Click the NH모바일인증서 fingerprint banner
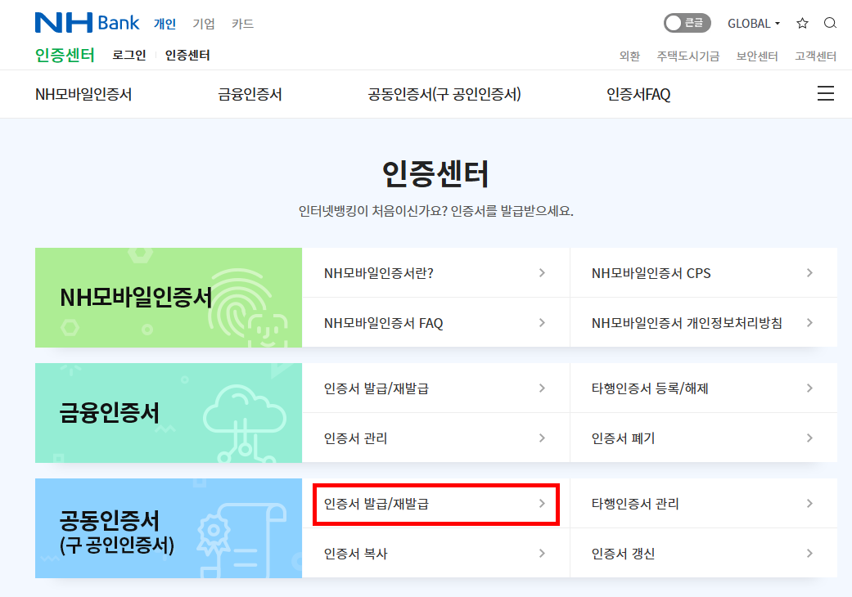The width and height of the screenshot is (852, 597). point(169,298)
